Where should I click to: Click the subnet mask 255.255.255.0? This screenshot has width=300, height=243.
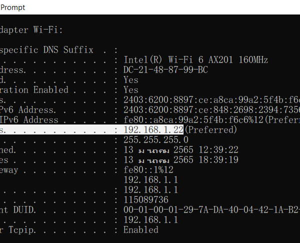156,140
